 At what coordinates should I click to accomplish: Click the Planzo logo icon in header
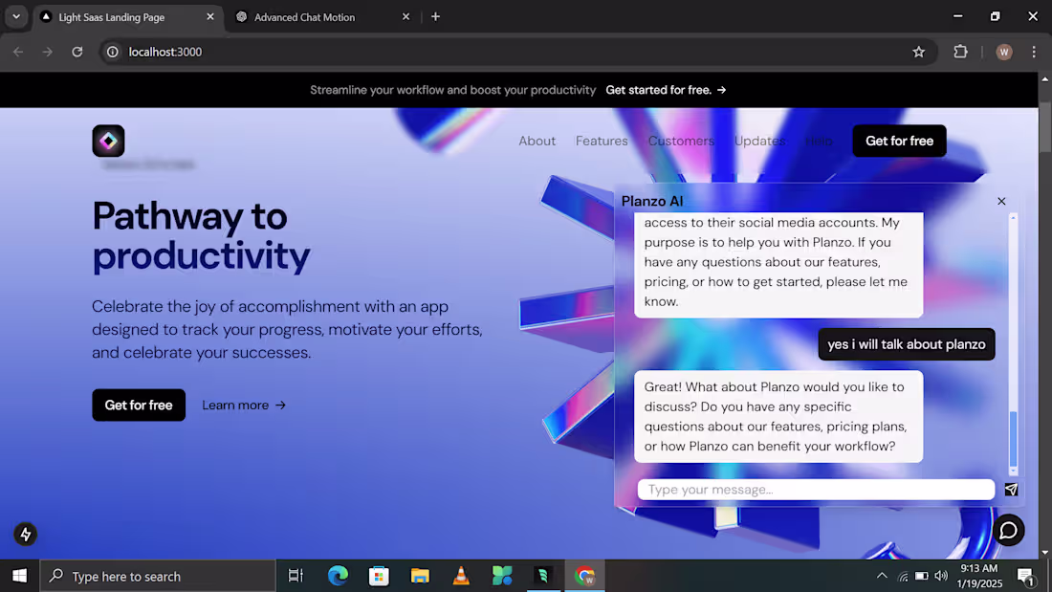[108, 141]
